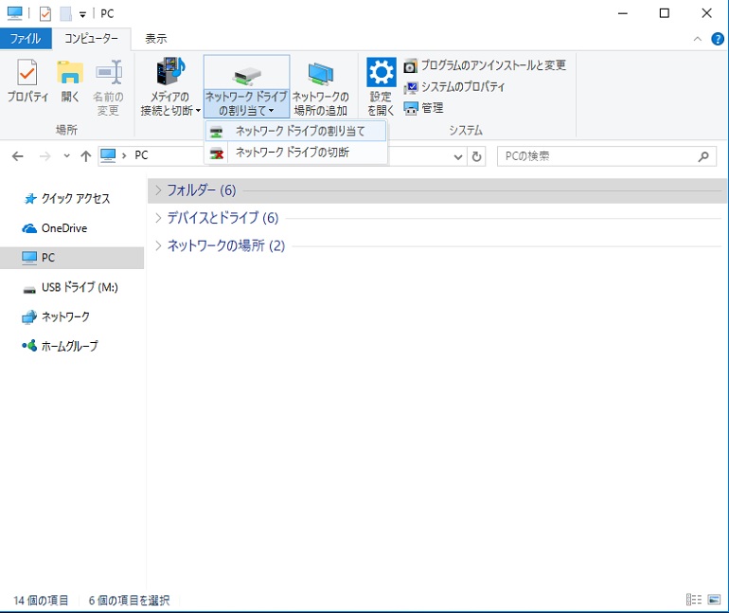Open the ファイル tab
The height and width of the screenshot is (613, 729).
[26, 38]
